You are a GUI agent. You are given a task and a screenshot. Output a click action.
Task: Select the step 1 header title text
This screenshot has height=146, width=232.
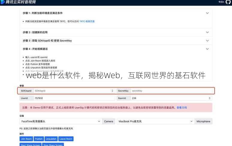click(43, 13)
